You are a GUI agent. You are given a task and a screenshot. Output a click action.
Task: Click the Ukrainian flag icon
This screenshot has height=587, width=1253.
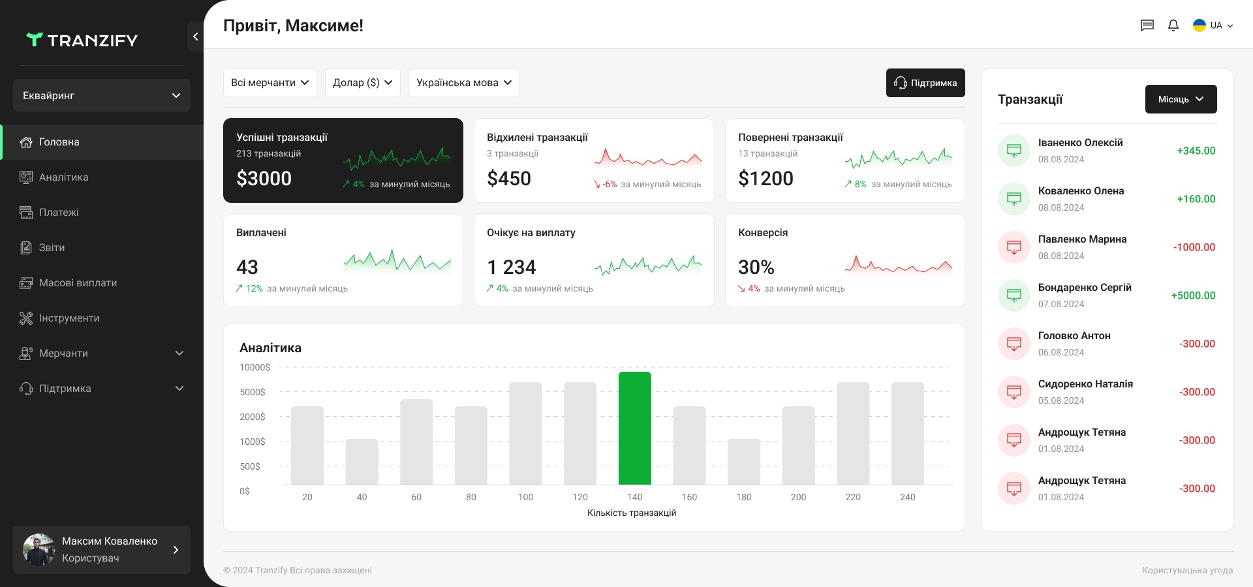(1199, 25)
